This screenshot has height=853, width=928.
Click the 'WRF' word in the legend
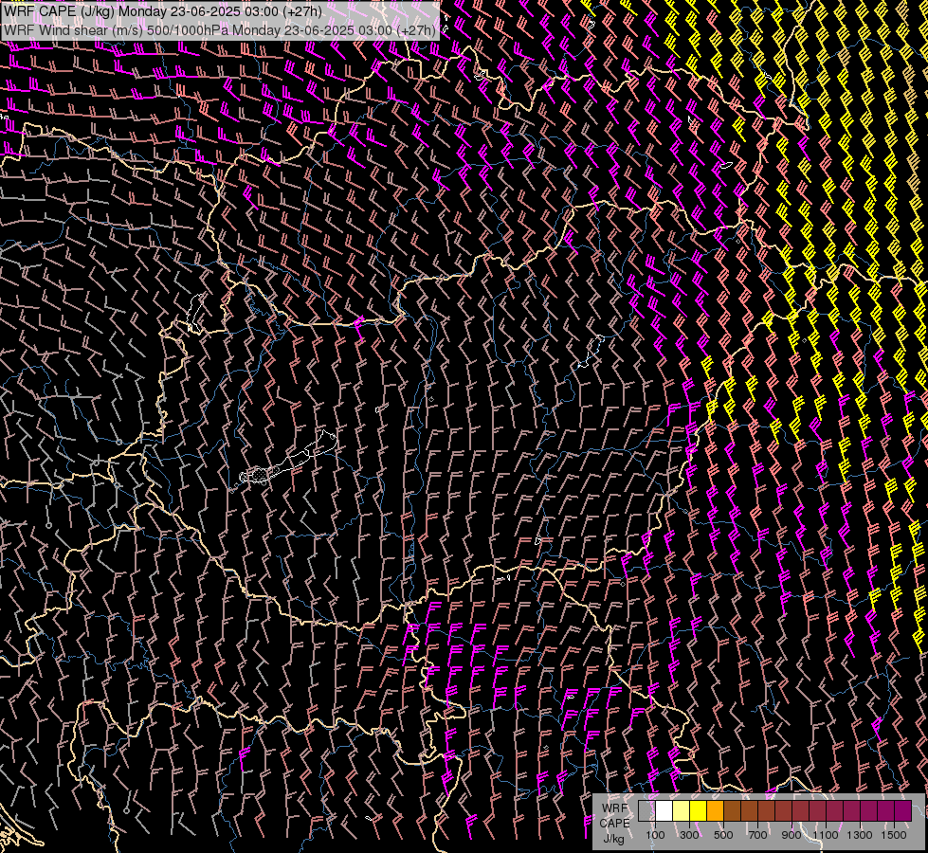coord(615,808)
